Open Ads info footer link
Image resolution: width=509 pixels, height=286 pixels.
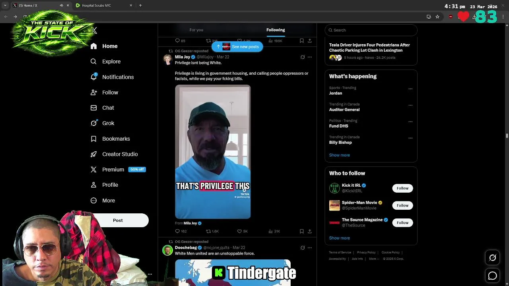point(357,259)
